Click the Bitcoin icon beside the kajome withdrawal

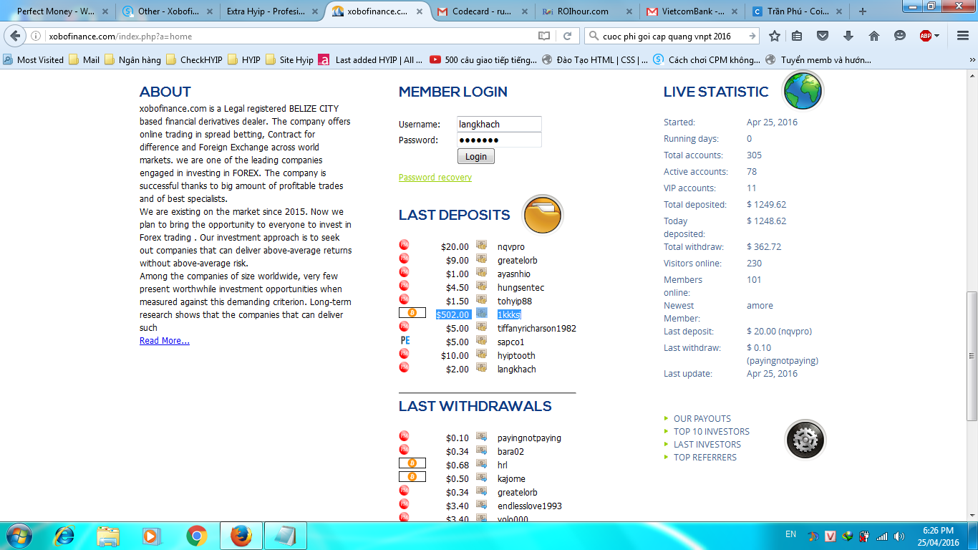[x=412, y=477]
